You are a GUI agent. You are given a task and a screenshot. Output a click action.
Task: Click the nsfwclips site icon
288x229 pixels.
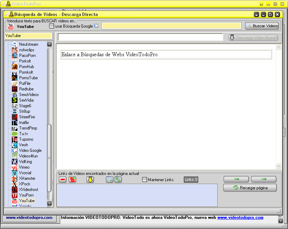point(15,50)
